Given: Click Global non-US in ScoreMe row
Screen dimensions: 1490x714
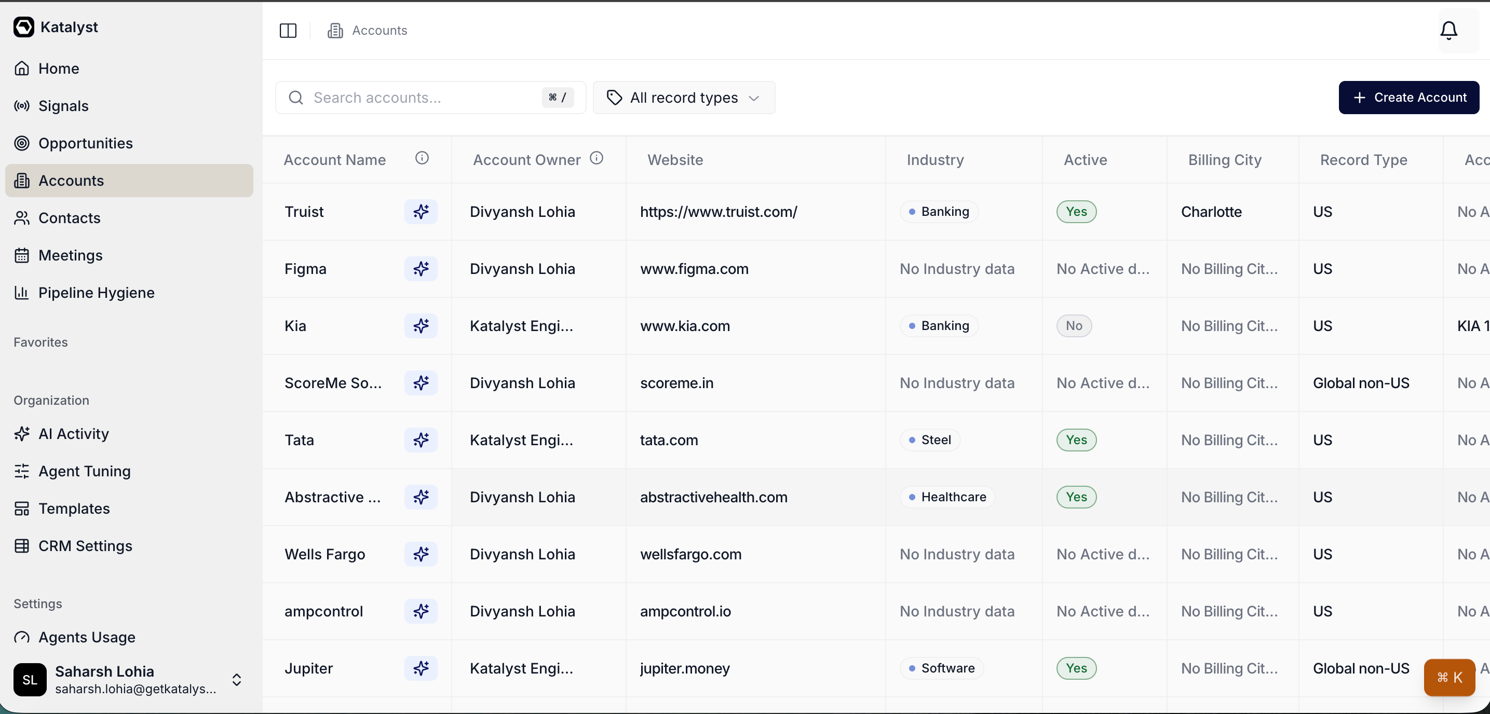Looking at the screenshot, I should coord(1361,383).
